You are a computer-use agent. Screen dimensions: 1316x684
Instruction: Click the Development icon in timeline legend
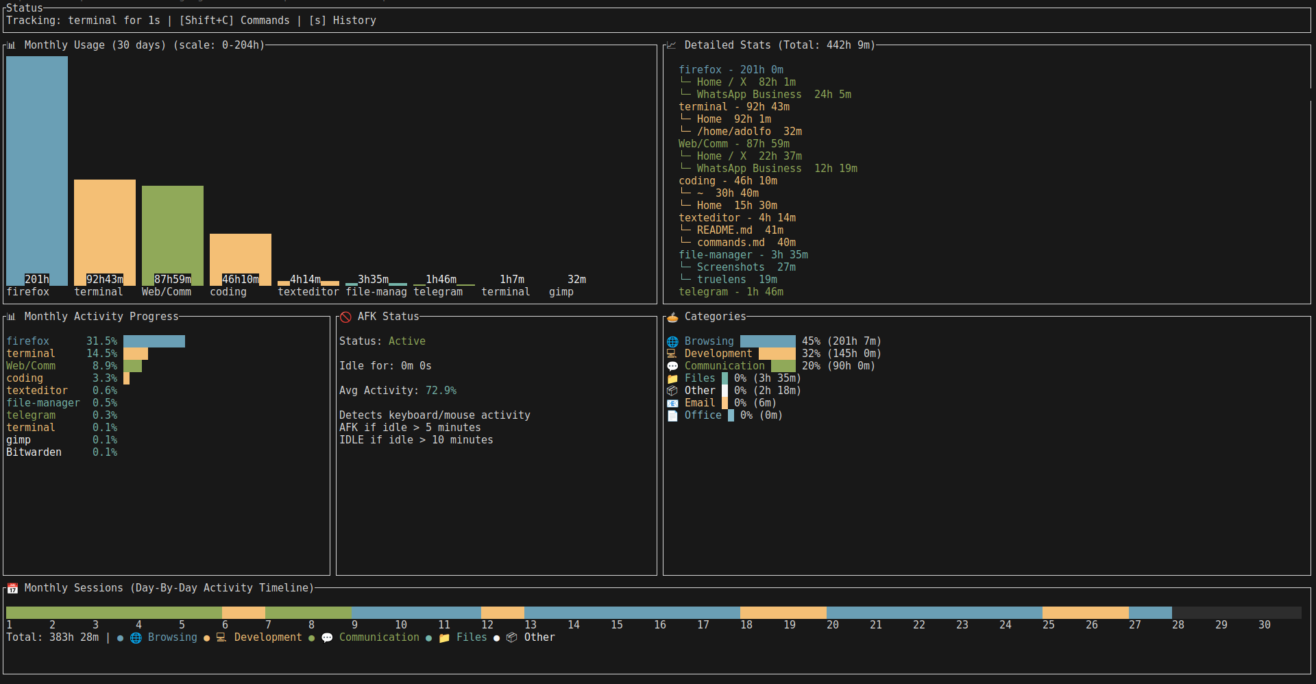click(221, 637)
